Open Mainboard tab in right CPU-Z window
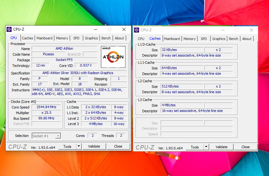269x176 pixels. (x=172, y=39)
